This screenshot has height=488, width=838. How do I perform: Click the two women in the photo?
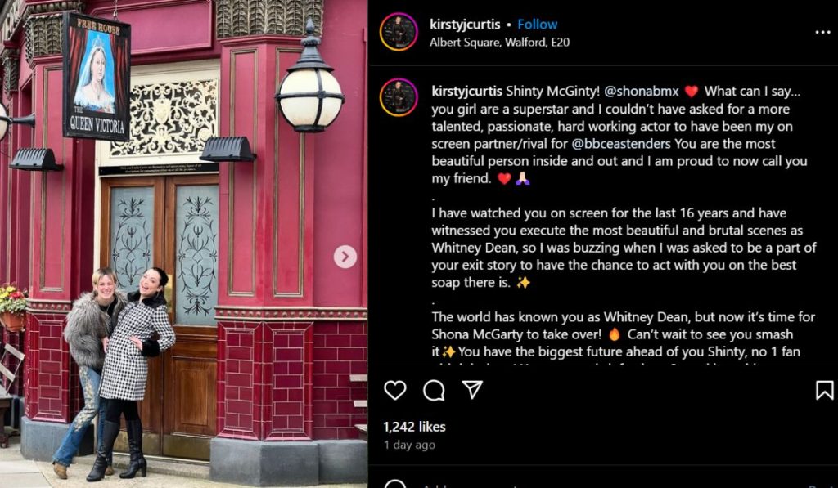click(114, 374)
